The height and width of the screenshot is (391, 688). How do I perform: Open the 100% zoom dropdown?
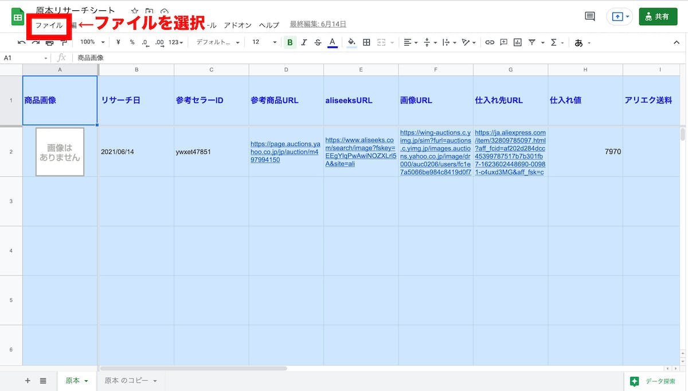(92, 42)
